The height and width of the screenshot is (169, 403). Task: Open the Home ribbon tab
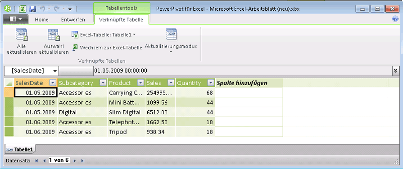pyautogui.click(x=41, y=20)
